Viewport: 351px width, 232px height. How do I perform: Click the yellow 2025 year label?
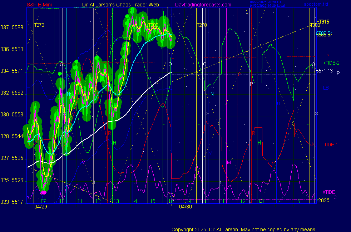click(323, 201)
